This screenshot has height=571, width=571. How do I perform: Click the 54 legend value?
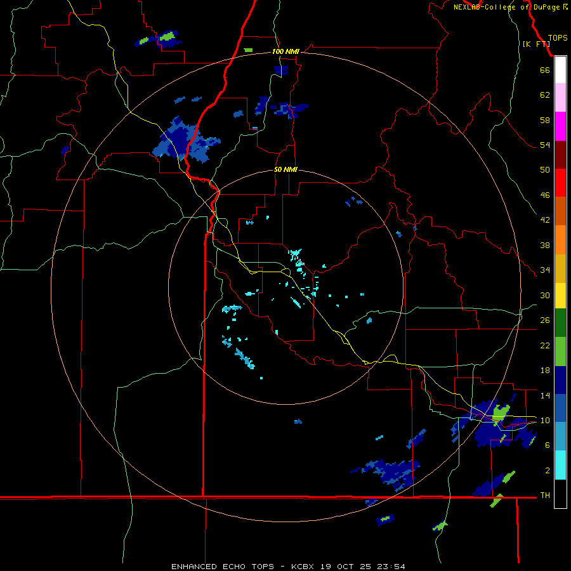[545, 145]
